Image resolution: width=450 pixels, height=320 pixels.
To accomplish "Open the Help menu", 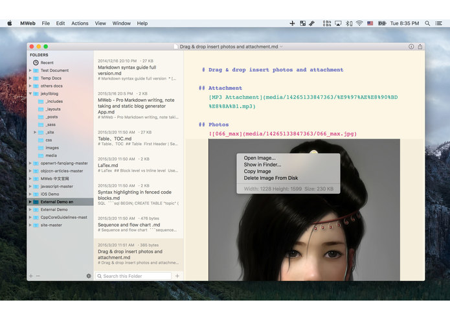I will [x=142, y=23].
